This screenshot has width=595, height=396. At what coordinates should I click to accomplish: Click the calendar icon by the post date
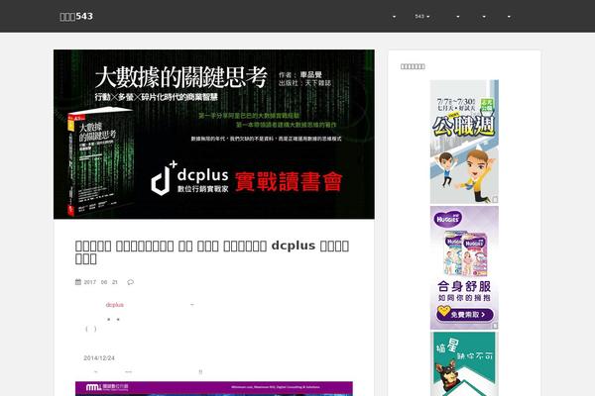(x=78, y=281)
